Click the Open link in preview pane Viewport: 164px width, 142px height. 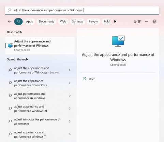tap(92, 79)
